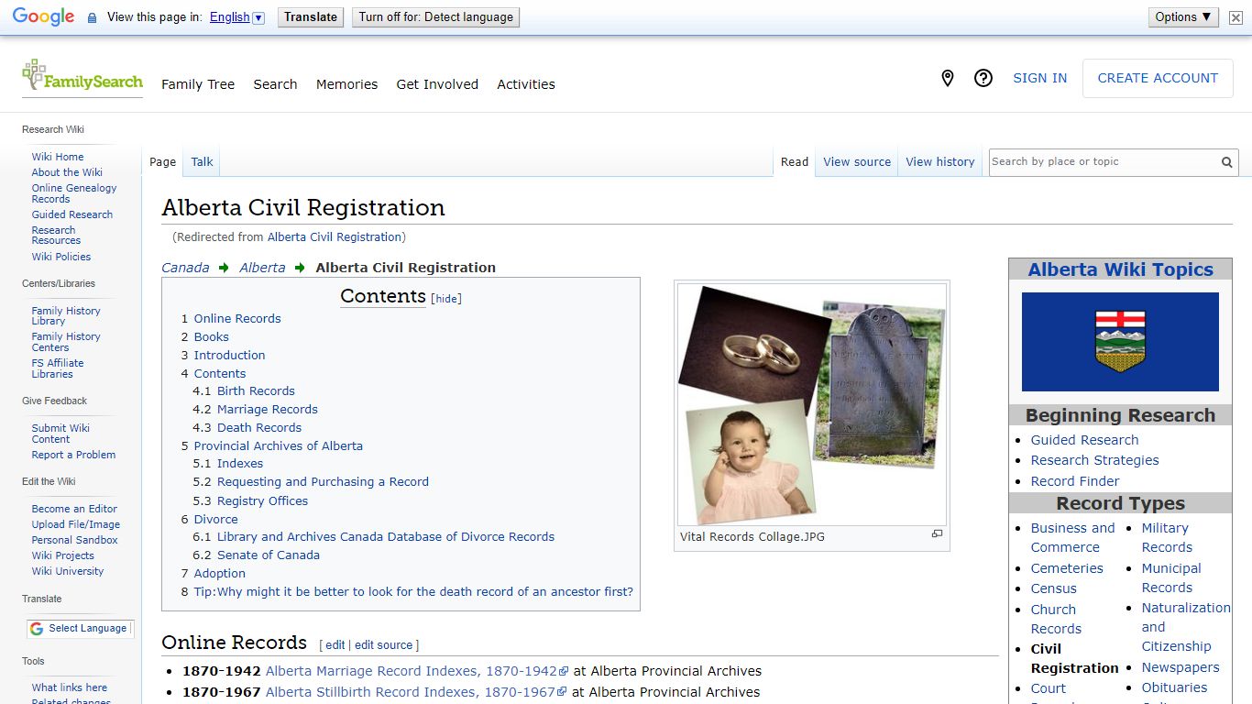Click edit source next to Online Records heading
The width and height of the screenshot is (1252, 704).
click(x=384, y=645)
